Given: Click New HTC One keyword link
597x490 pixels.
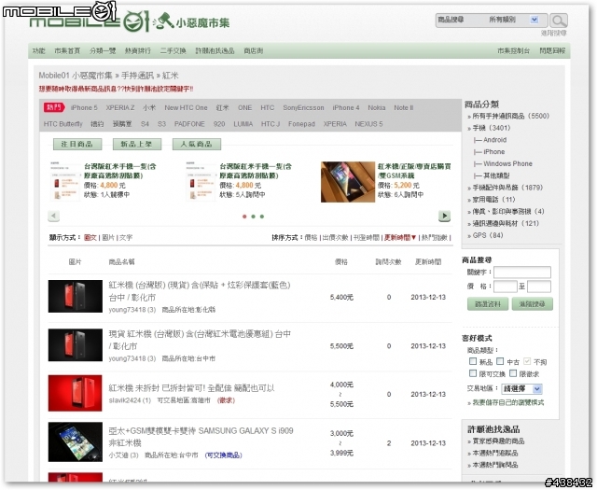Looking at the screenshot, I should [x=187, y=108].
